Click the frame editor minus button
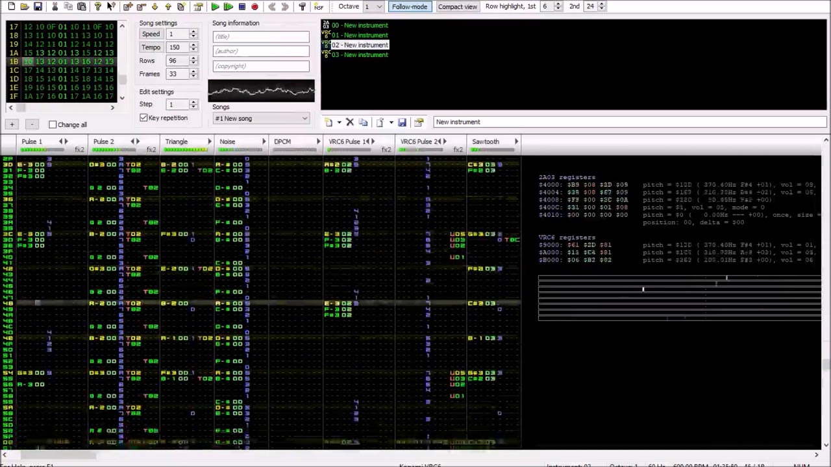831x467 pixels. click(32, 125)
